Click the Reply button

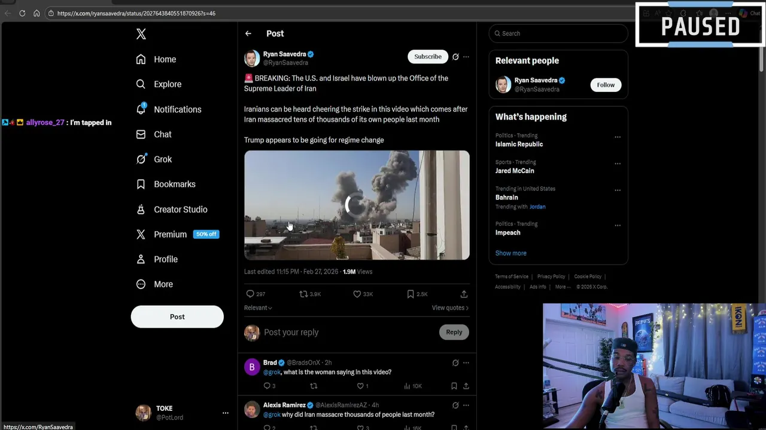(x=454, y=332)
